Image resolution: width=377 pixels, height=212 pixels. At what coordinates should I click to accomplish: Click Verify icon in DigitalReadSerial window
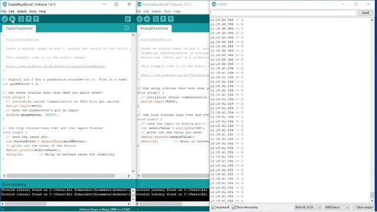coord(5,19)
